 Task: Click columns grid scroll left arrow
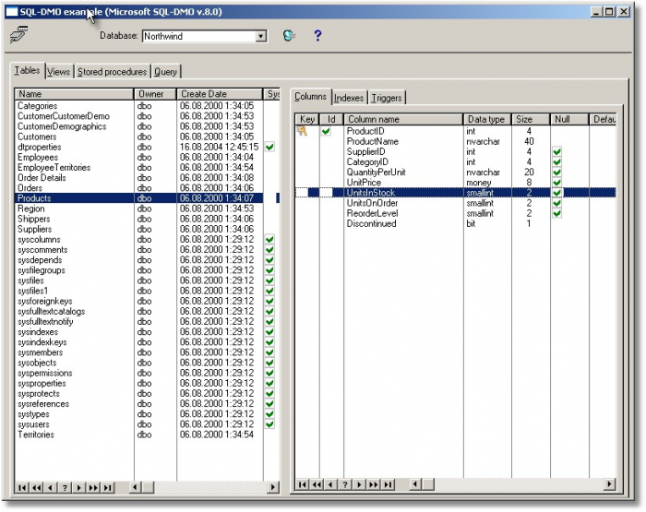tap(415, 484)
